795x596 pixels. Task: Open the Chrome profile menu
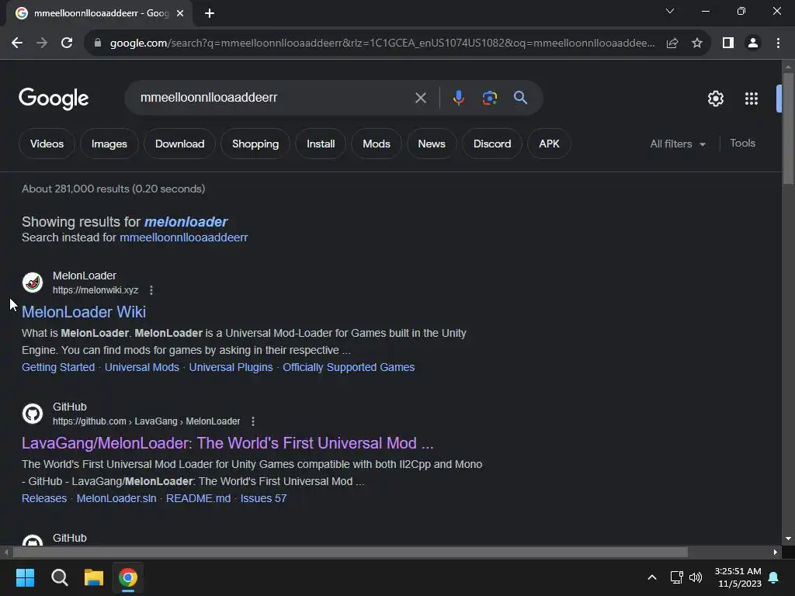pyautogui.click(x=753, y=43)
